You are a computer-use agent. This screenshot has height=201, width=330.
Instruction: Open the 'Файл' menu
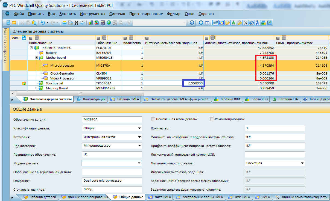(19, 14)
